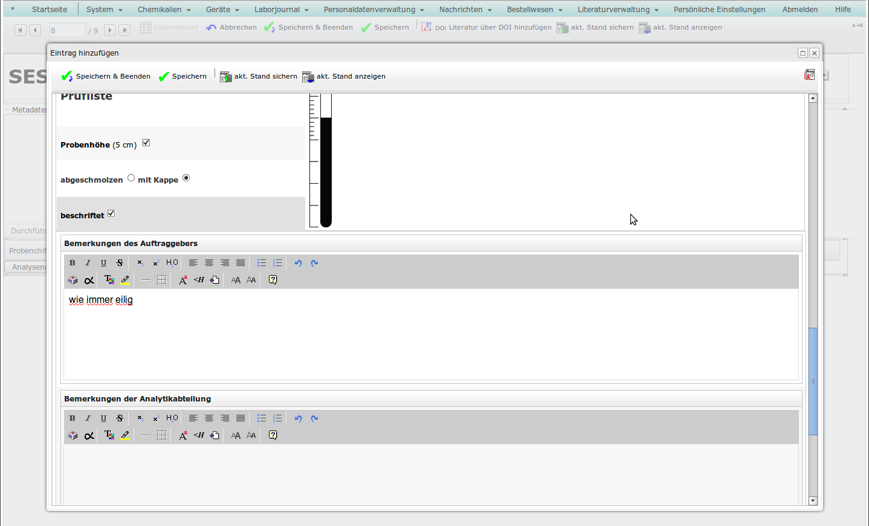
Task: Select the abgeschmolzen radio option
Action: tap(131, 178)
